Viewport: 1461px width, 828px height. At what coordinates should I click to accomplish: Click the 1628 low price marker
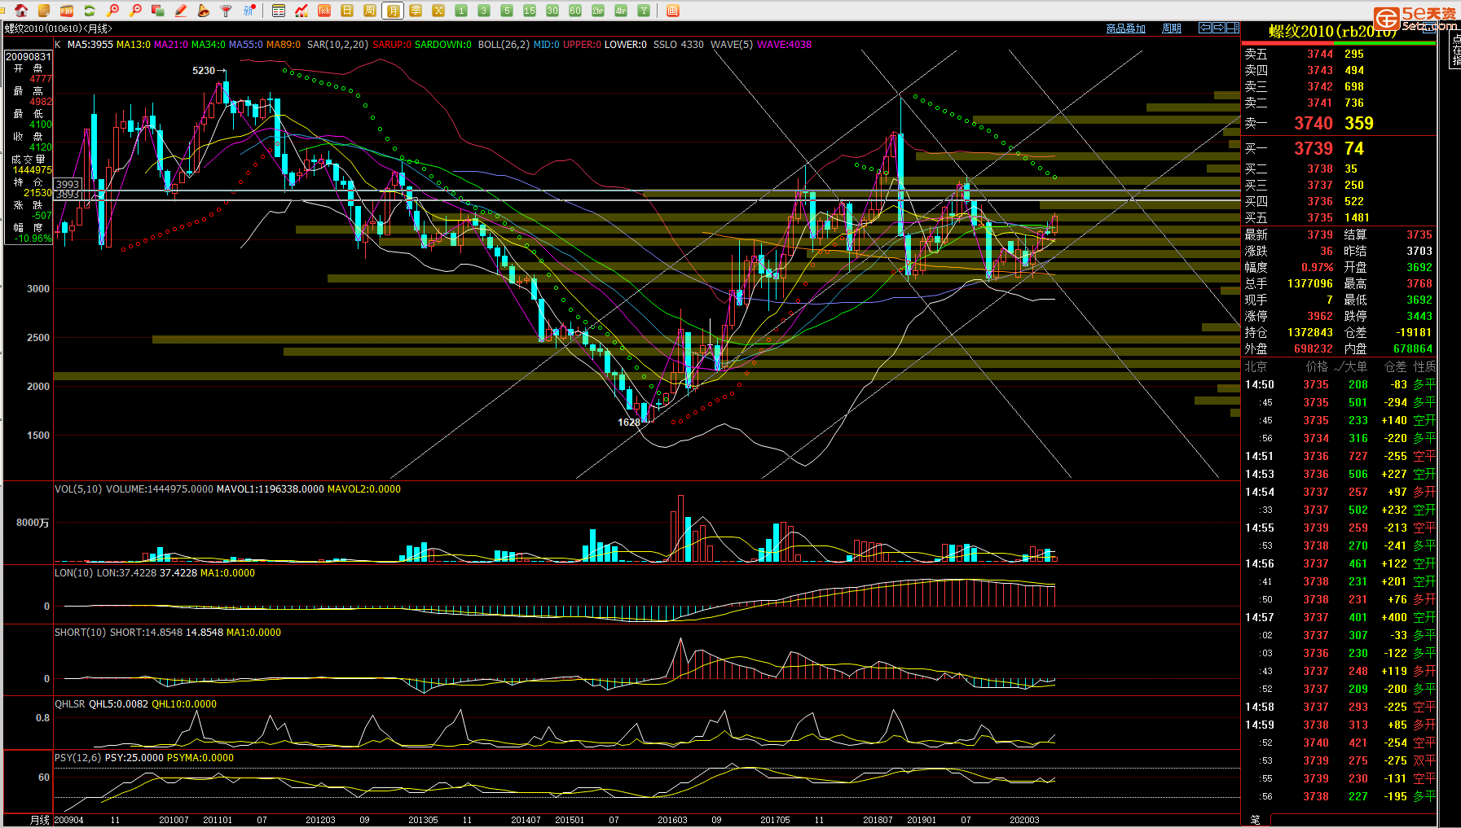tap(629, 422)
